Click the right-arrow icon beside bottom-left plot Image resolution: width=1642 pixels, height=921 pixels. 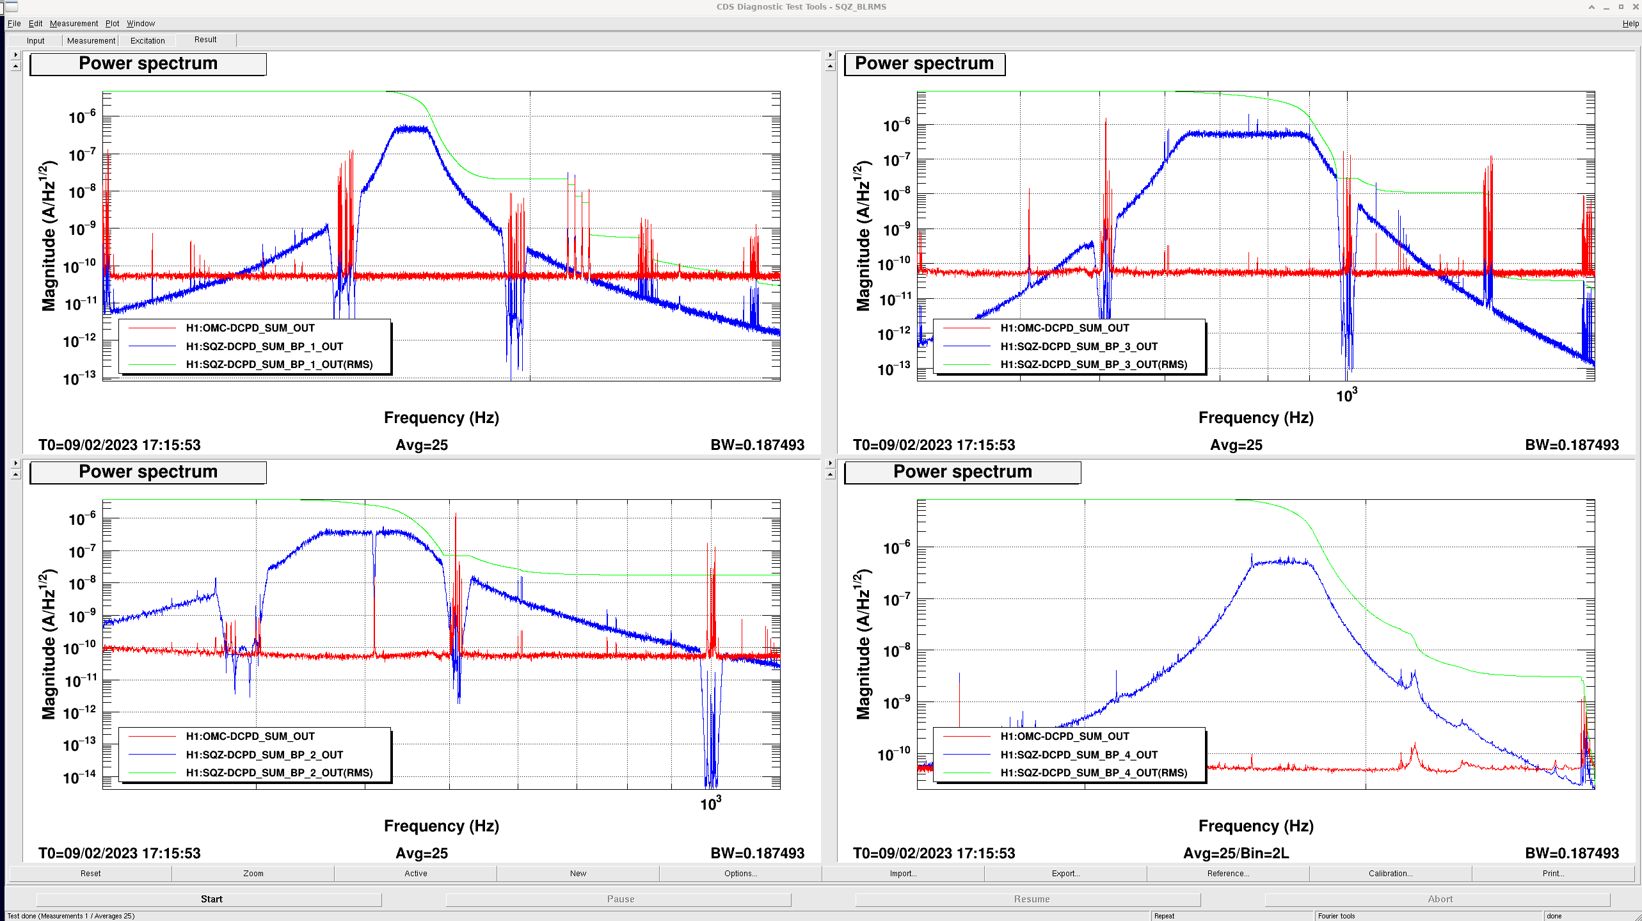coord(16,463)
